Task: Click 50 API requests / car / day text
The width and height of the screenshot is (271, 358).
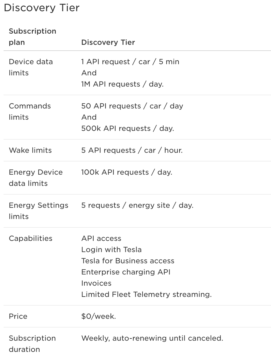Action: (132, 106)
